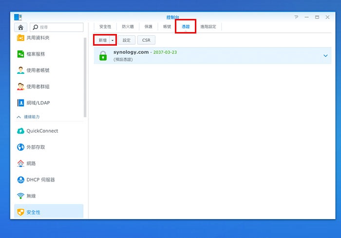Open the 網路 network house icon
The width and height of the screenshot is (341, 238).
point(20,163)
